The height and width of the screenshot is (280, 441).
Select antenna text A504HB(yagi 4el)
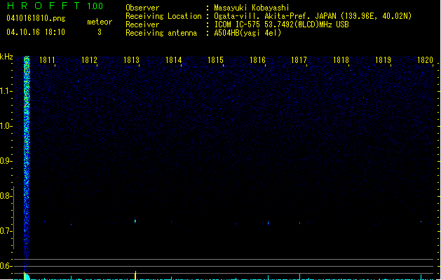[x=247, y=33]
